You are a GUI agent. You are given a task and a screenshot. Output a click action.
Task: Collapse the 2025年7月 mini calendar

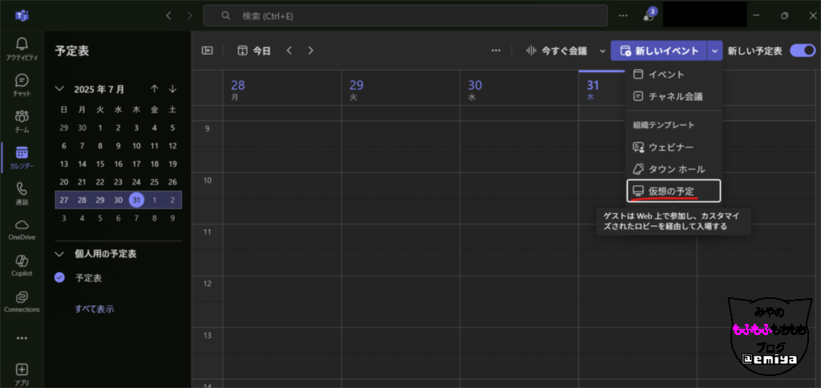tap(59, 89)
